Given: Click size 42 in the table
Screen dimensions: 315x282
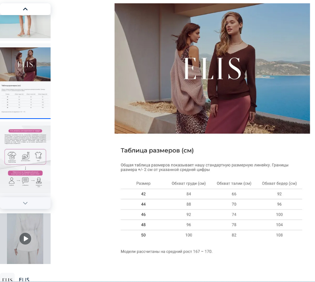Looking at the screenshot, I should click(143, 194).
